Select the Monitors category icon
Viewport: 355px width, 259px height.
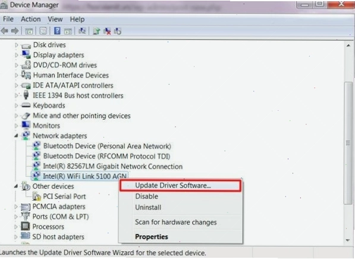pos(26,125)
